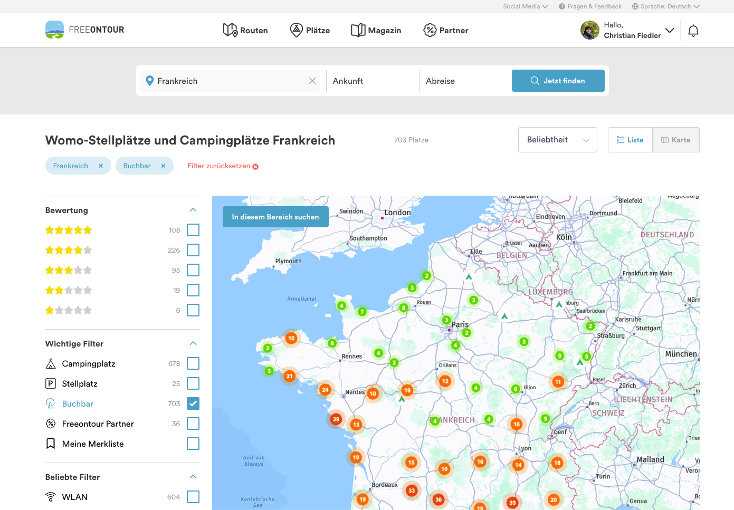Open the Social Media dropdown

526,6
